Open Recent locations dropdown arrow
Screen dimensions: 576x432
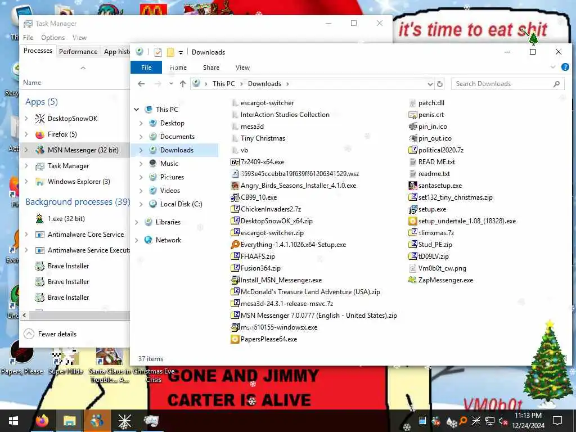[x=171, y=84]
